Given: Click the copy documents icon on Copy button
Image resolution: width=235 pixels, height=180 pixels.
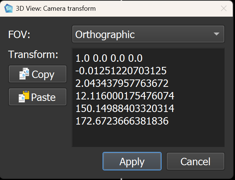Looking at the screenshot, I should [x=24, y=74].
